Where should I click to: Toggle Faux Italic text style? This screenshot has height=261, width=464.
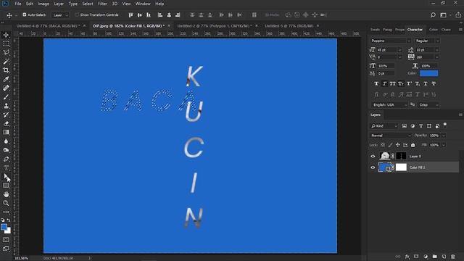pos(384,84)
